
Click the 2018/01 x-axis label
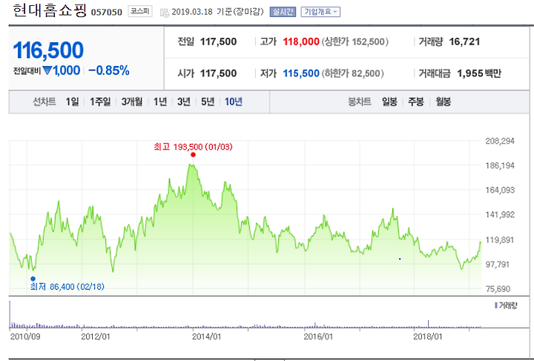click(x=428, y=337)
